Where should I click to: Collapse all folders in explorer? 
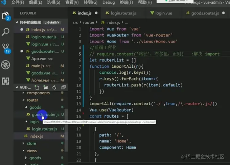click(x=63, y=88)
